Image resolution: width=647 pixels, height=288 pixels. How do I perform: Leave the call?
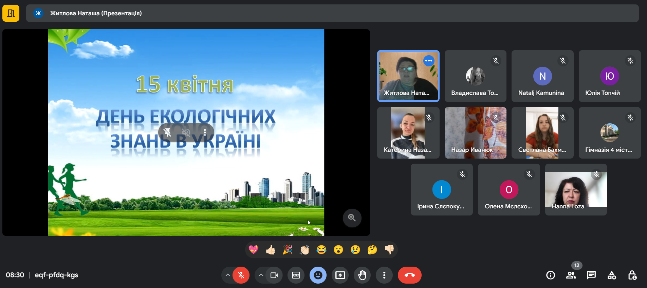pos(409,275)
